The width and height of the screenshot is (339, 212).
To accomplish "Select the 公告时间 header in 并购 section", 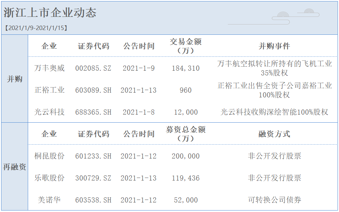I will (138, 46).
